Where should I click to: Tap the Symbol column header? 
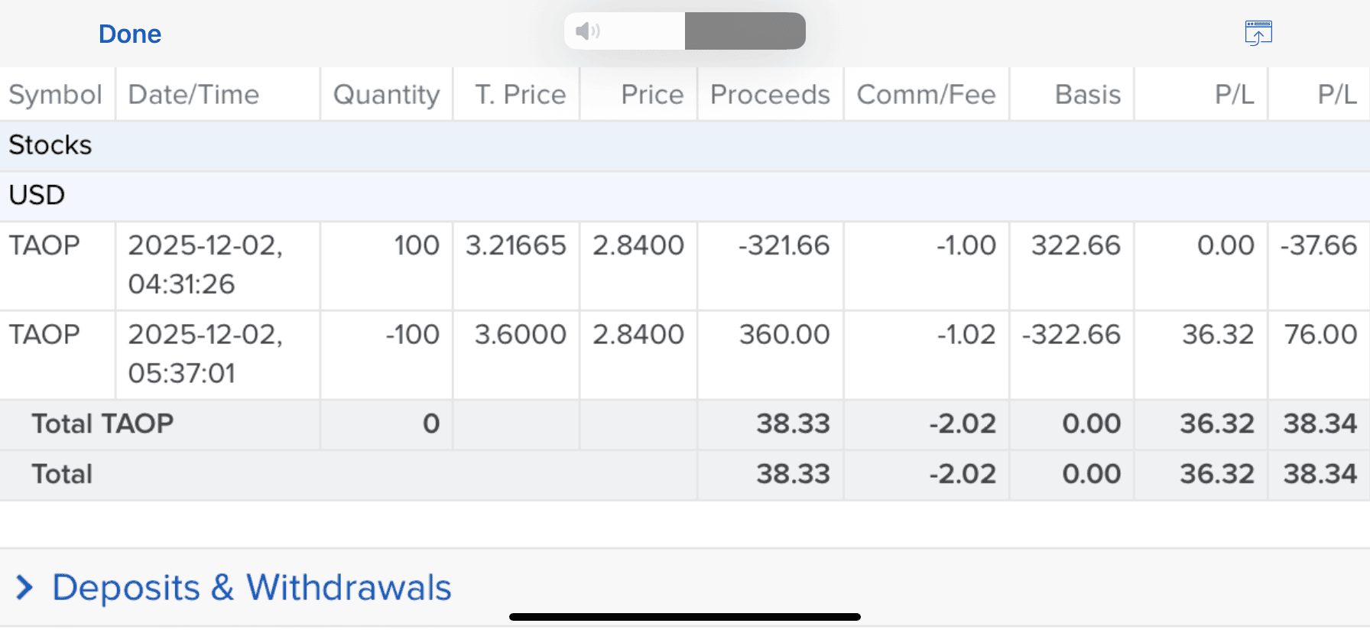(55, 95)
